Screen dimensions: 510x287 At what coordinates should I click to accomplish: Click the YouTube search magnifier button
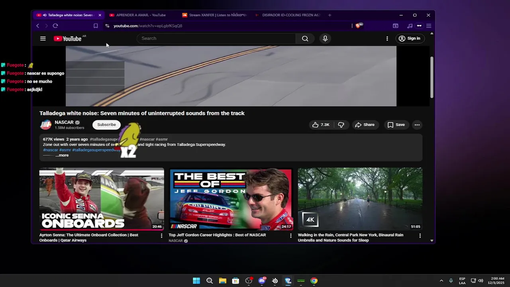305,39
